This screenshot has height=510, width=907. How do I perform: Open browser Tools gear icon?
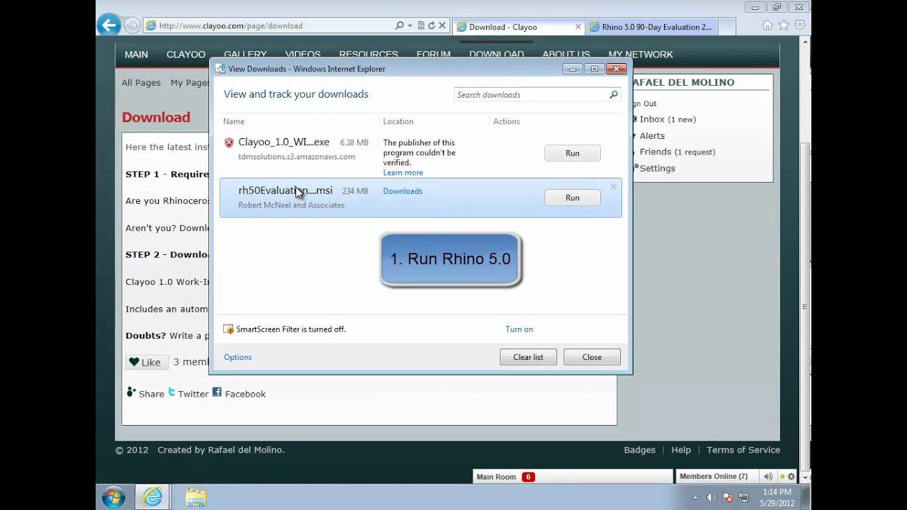tap(800, 25)
